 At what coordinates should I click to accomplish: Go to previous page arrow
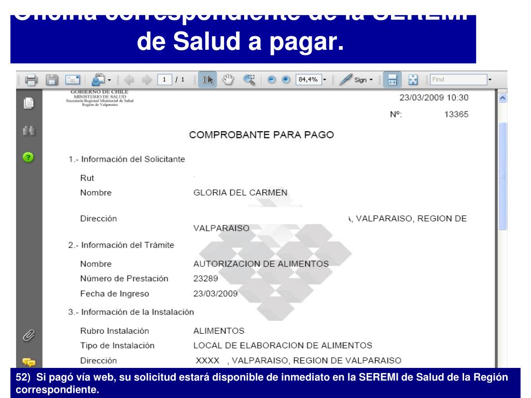pos(129,80)
